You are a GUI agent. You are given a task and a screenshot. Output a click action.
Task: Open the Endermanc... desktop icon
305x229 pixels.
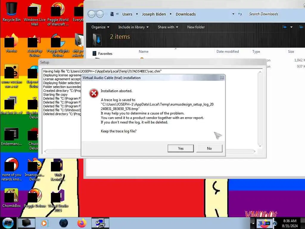11,136
